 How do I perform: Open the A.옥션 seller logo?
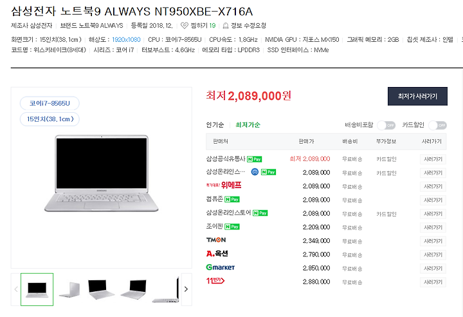[x=217, y=254]
